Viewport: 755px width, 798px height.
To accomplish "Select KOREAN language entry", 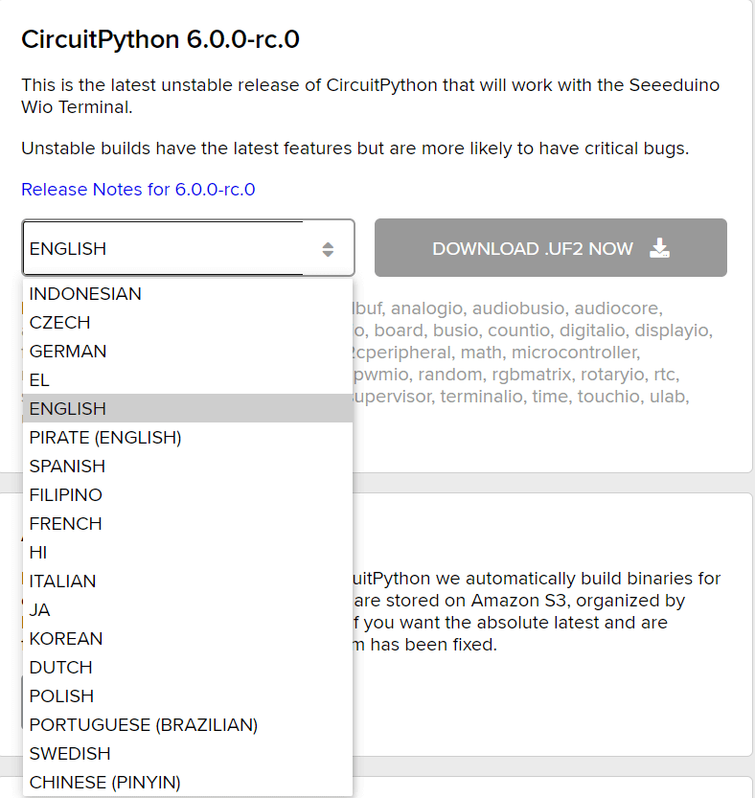I will click(66, 638).
